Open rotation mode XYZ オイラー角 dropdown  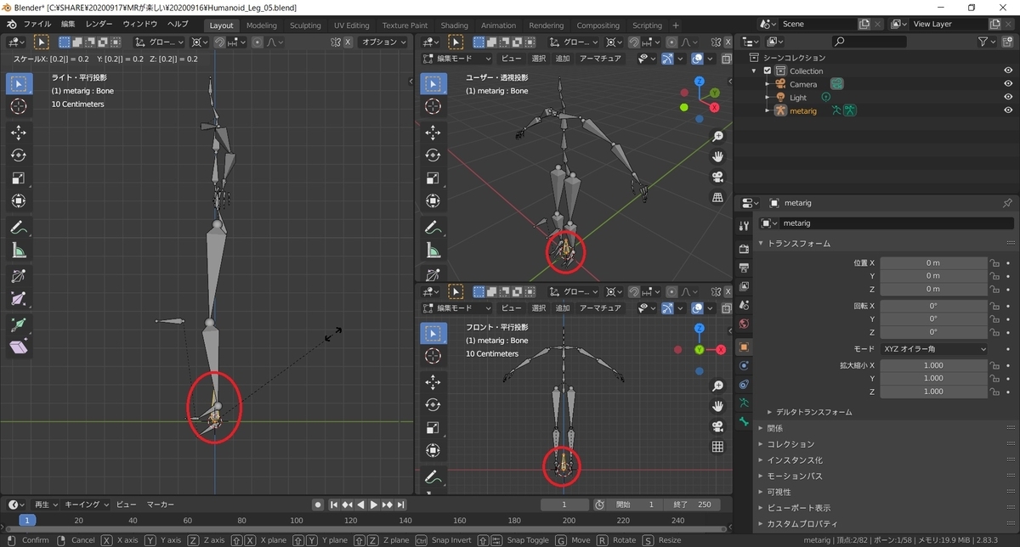click(933, 349)
